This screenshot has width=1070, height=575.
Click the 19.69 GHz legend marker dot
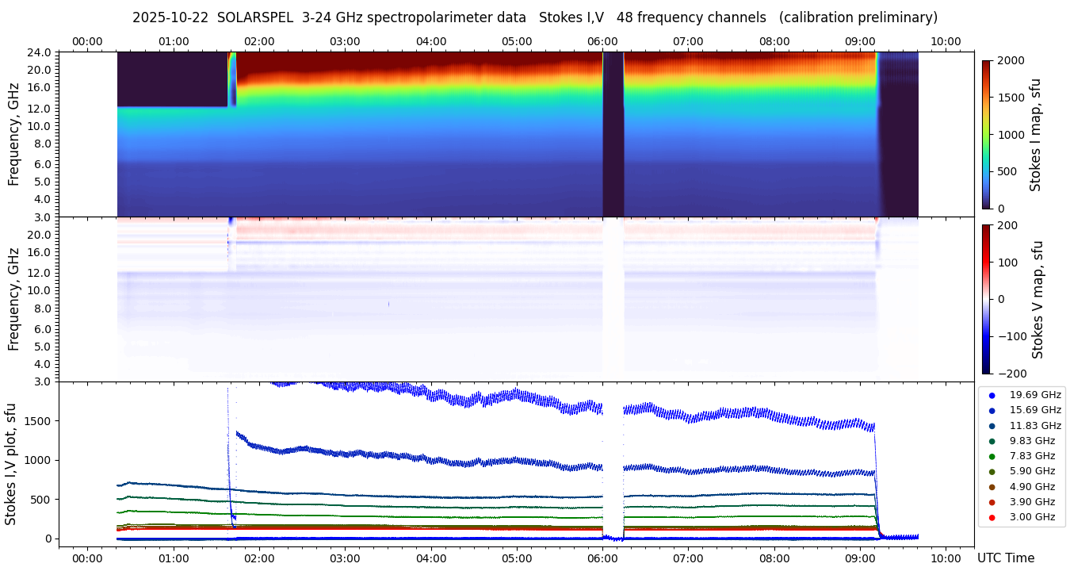(992, 395)
